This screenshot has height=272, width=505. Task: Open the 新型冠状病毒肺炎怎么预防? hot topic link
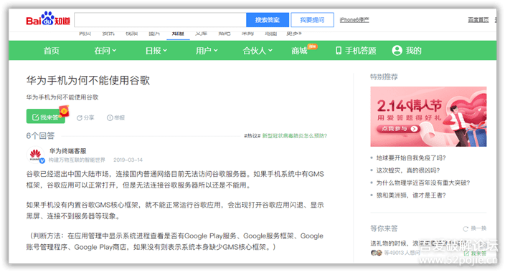(x=295, y=136)
